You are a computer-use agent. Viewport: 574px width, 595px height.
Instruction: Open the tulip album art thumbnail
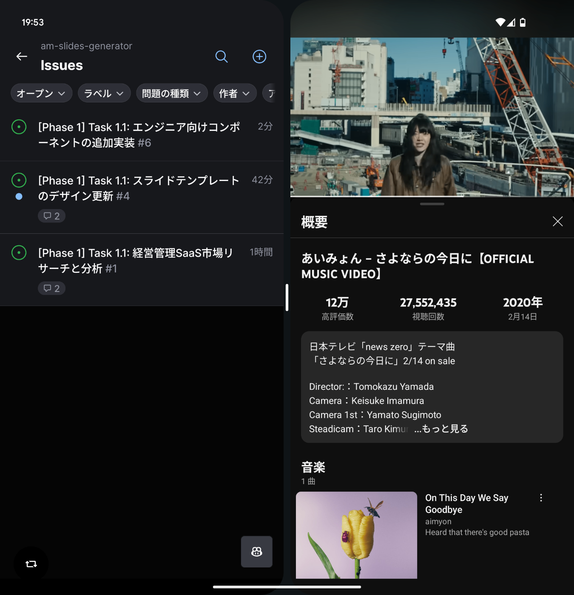pos(356,535)
